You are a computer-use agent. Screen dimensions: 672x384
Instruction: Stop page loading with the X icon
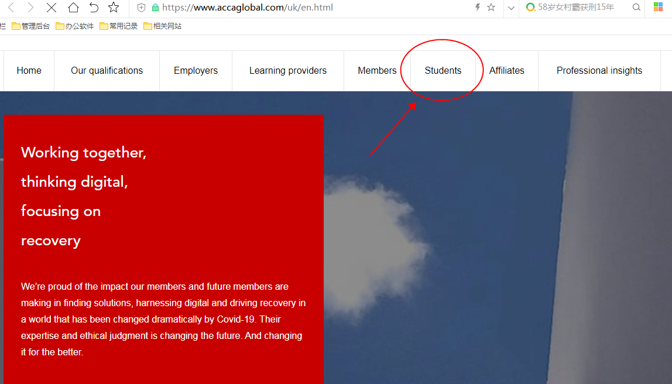point(52,7)
